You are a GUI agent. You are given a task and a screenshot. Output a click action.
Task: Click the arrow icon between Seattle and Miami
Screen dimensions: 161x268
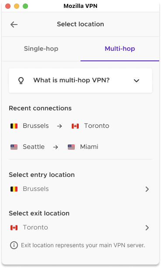tap(56, 147)
